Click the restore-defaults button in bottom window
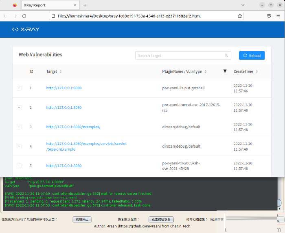285x233 pixels. (x=161, y=220)
